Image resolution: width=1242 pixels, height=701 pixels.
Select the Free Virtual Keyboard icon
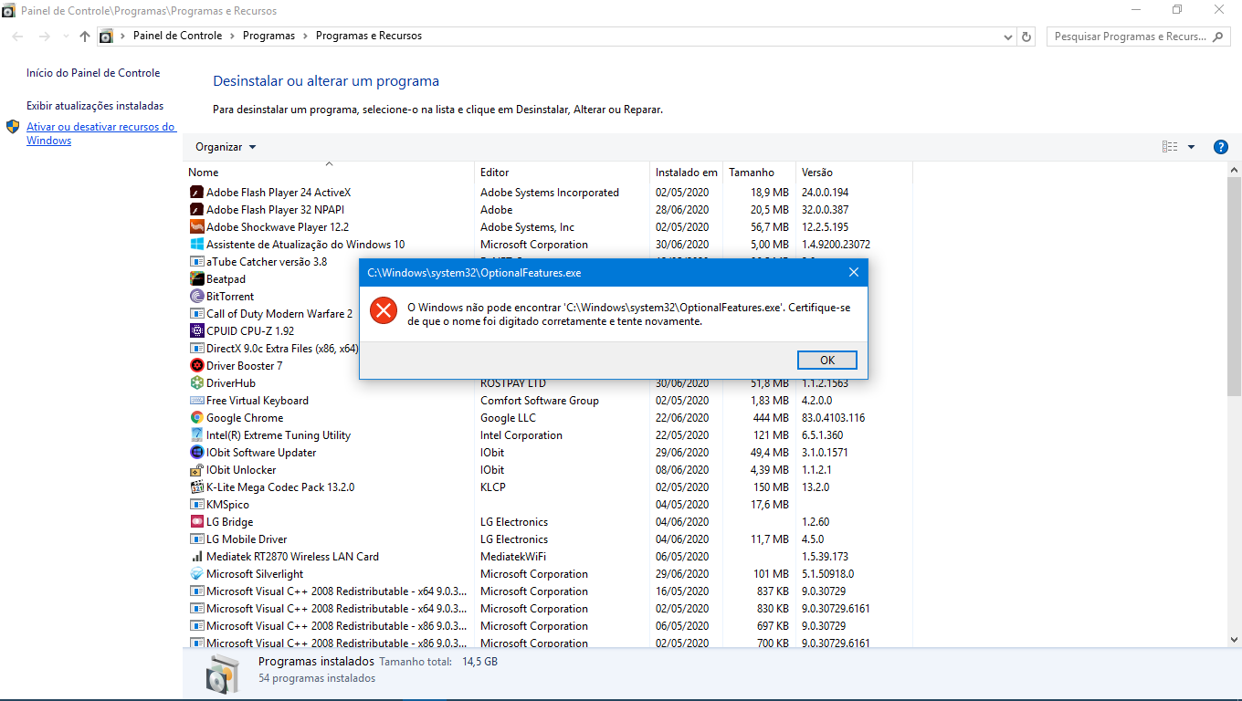click(196, 401)
